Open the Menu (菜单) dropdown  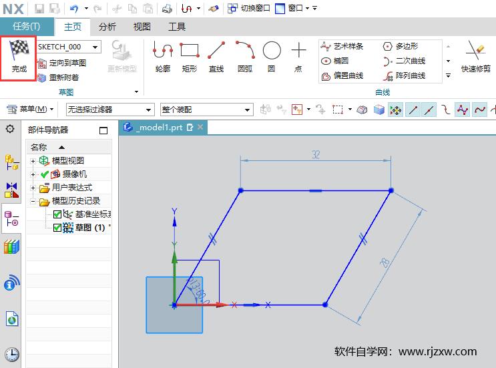coord(30,109)
